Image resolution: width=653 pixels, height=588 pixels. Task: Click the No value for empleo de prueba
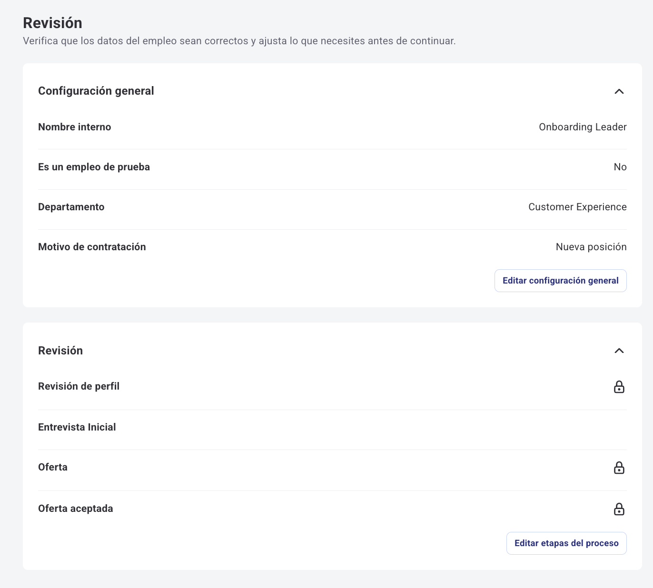(x=620, y=167)
